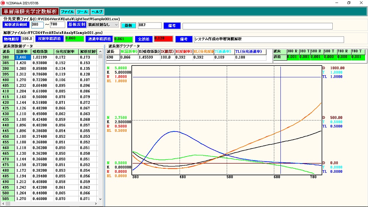Click the 反射率総誤差 button
The height and width of the screenshot is (207, 368).
click(50, 39)
